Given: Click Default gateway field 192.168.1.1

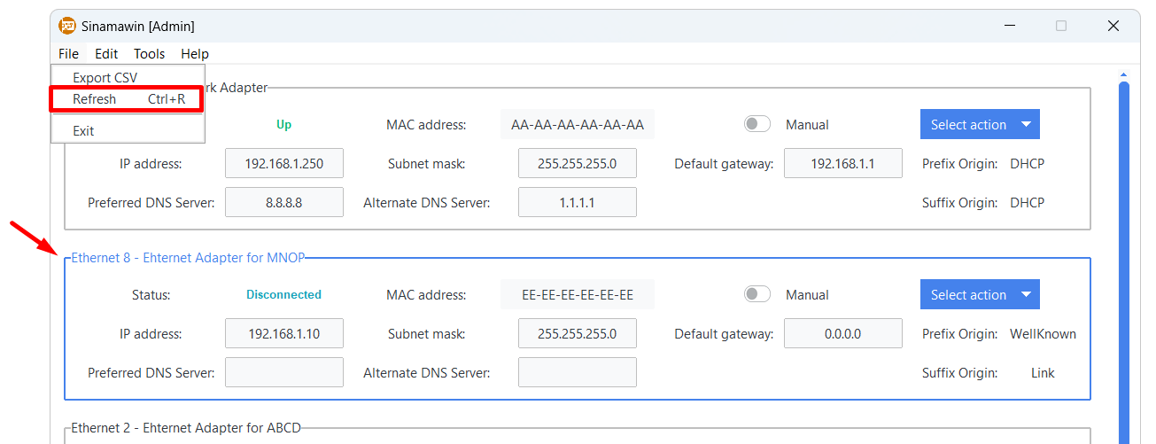Looking at the screenshot, I should (843, 164).
